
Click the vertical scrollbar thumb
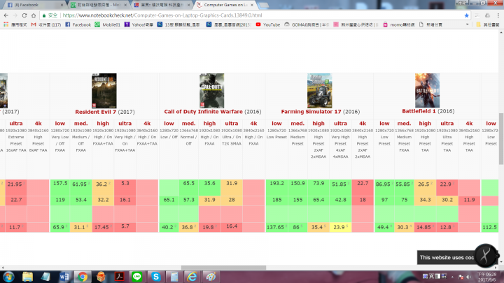pyautogui.click(x=501, y=138)
